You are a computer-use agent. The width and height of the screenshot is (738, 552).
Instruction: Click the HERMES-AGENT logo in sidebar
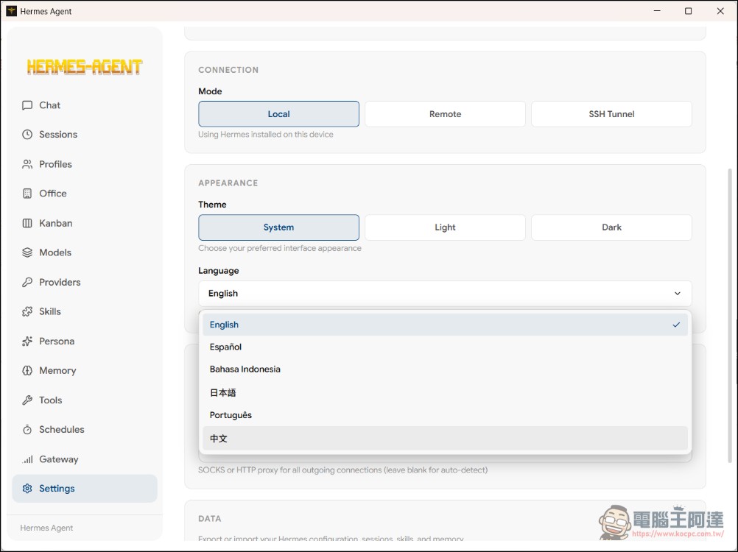[x=84, y=67]
